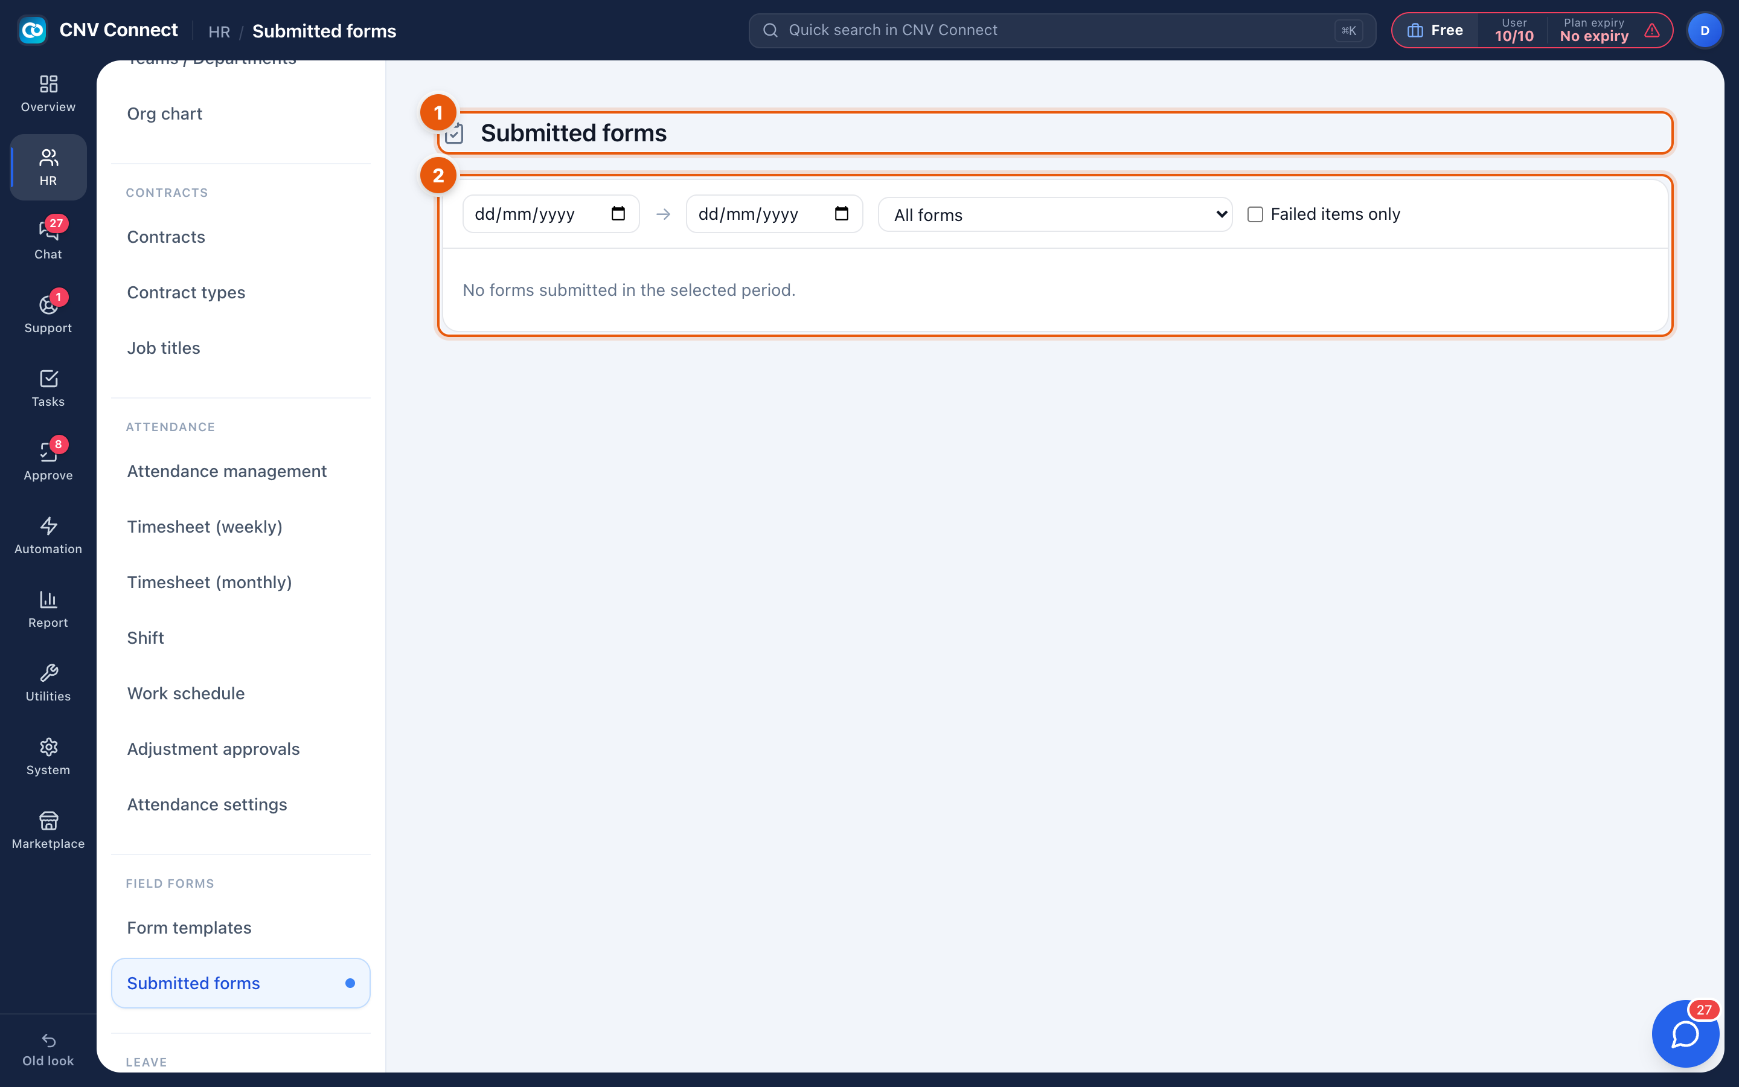Click the Free plan briefcase icon

point(1415,30)
